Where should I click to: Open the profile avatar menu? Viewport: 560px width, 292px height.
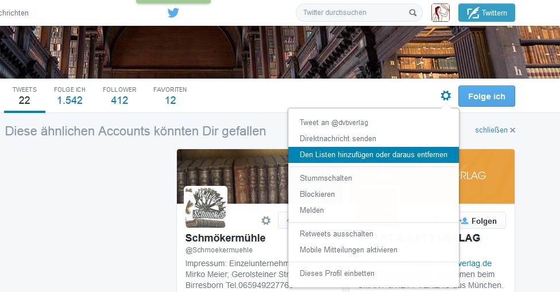click(x=441, y=13)
